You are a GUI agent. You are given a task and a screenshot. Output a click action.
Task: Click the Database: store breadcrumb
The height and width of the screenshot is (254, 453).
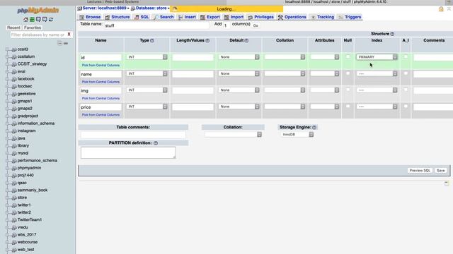click(x=151, y=8)
